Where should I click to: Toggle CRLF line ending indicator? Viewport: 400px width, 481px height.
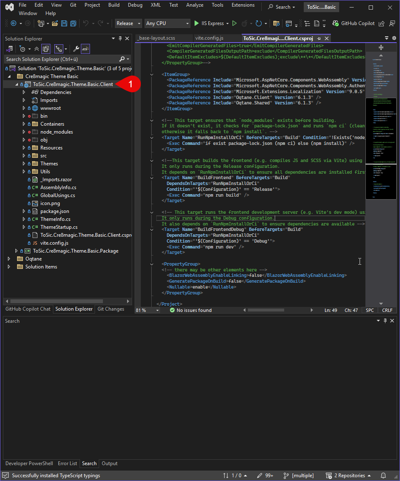click(x=387, y=310)
